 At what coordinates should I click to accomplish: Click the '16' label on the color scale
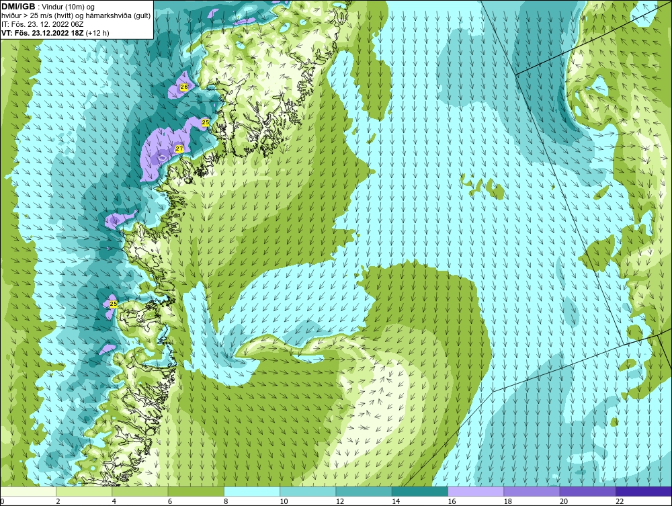[452, 502]
